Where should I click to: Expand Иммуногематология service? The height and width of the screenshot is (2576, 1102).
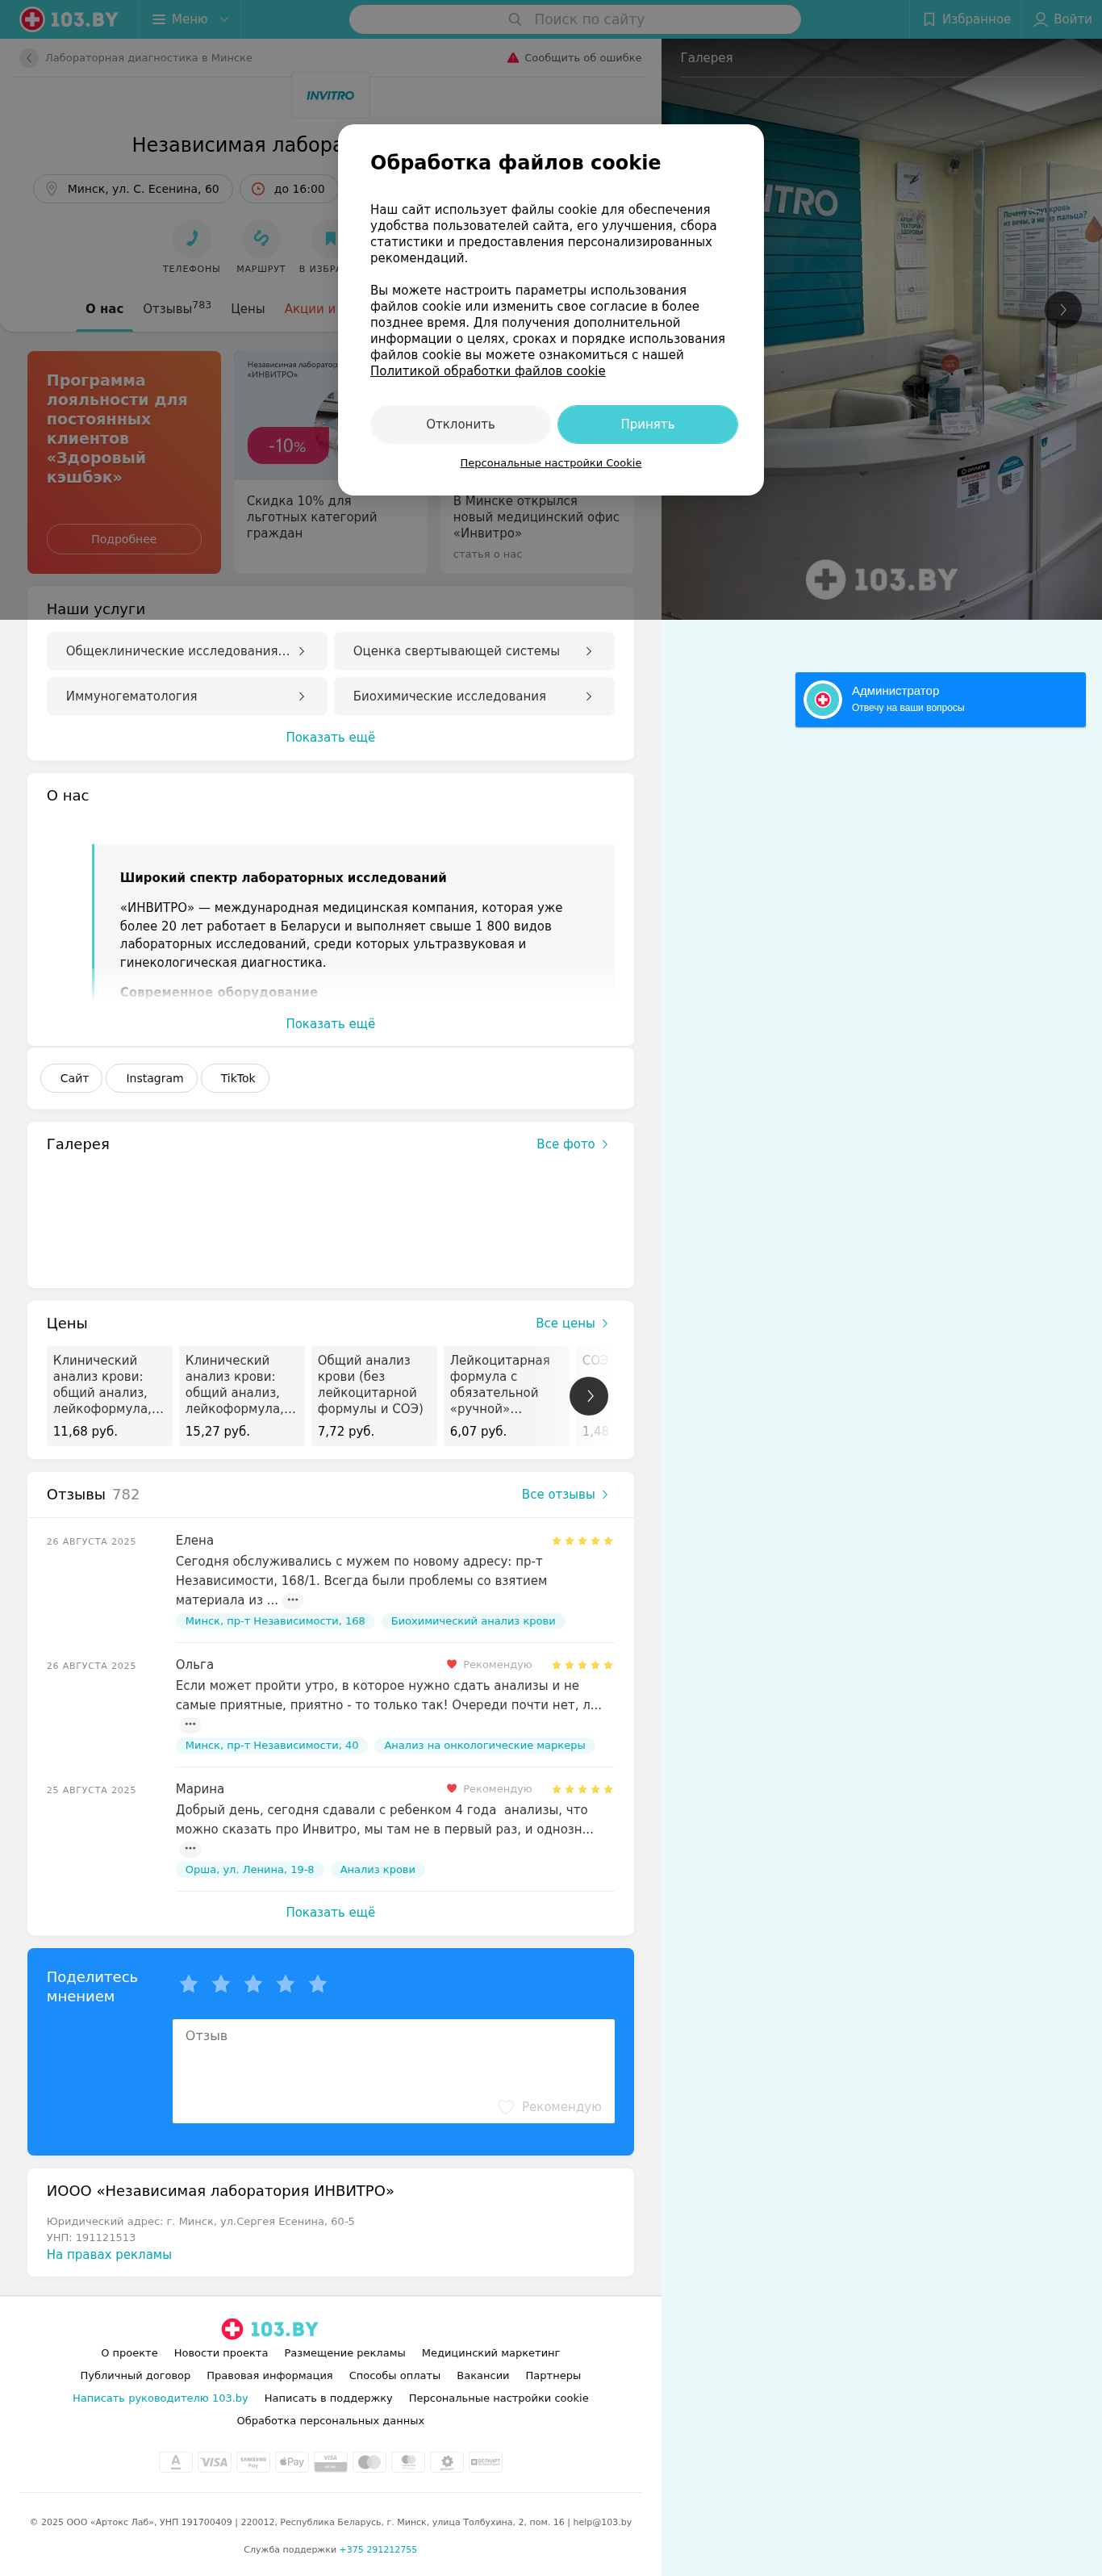pyautogui.click(x=187, y=696)
